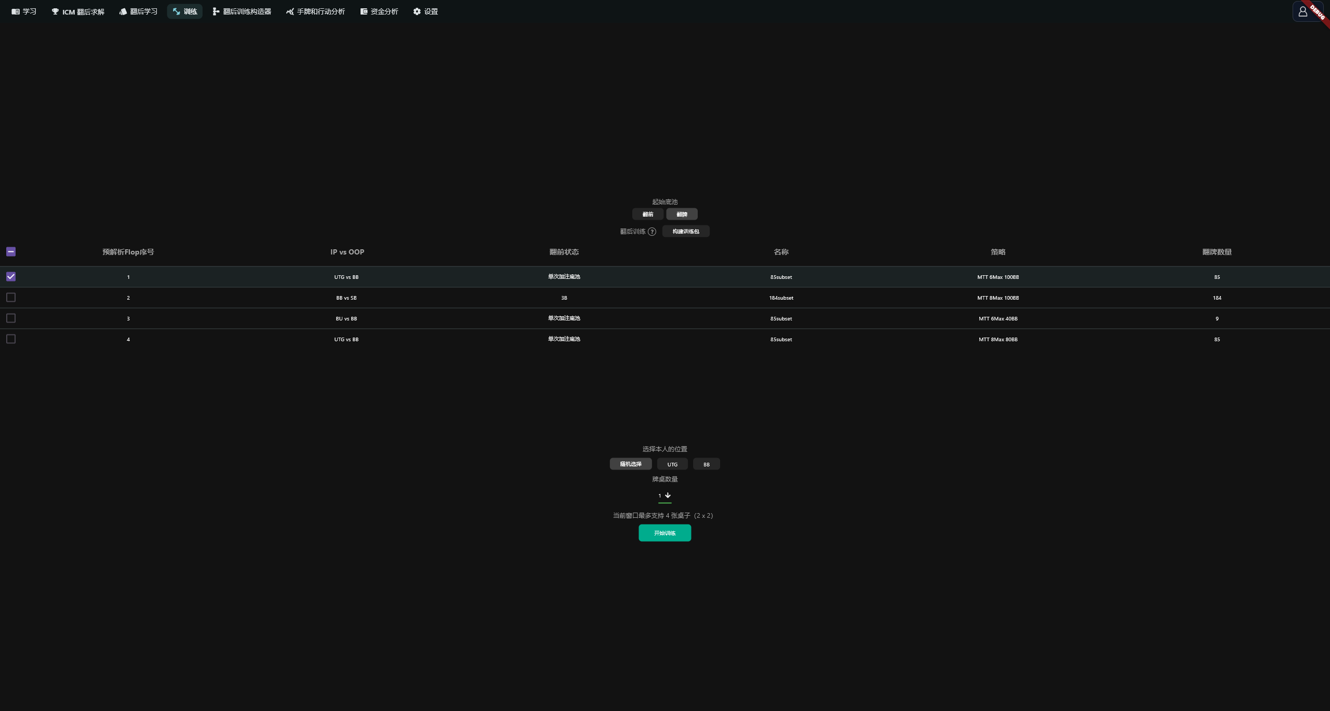Select 翻牌 as starting pot
The image size is (1330, 711).
682,214
